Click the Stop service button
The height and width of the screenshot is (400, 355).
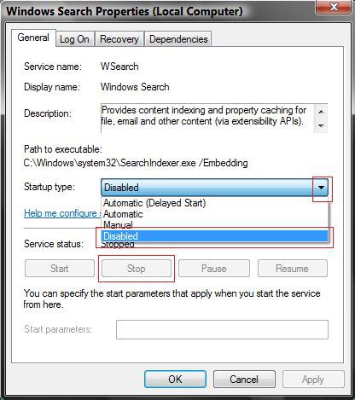tap(137, 269)
